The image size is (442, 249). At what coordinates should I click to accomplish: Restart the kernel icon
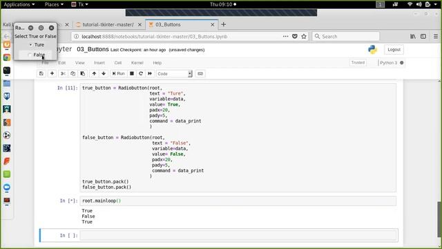click(141, 74)
